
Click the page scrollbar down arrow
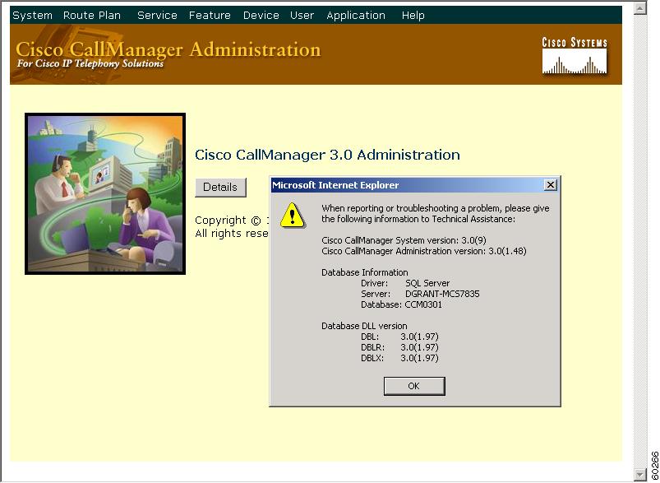point(639,474)
